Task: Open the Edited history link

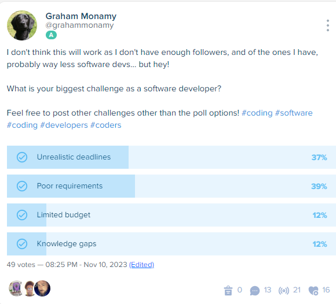Action: (141, 265)
